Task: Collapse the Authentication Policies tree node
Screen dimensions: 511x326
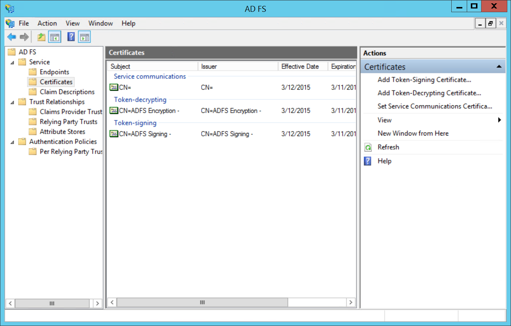Action: click(13, 141)
